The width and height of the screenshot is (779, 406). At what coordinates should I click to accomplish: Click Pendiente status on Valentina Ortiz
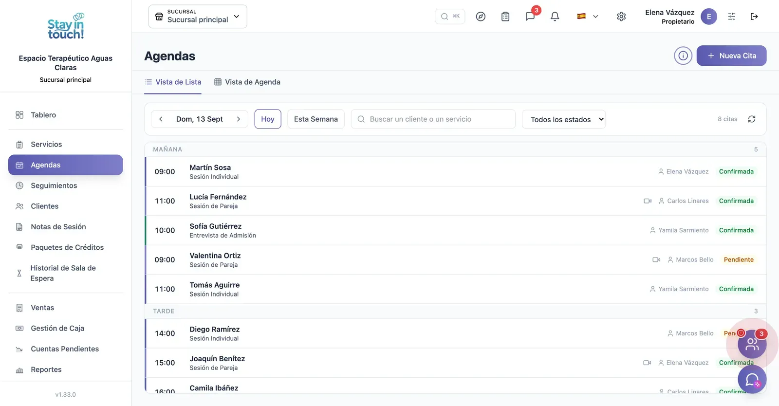click(x=739, y=260)
